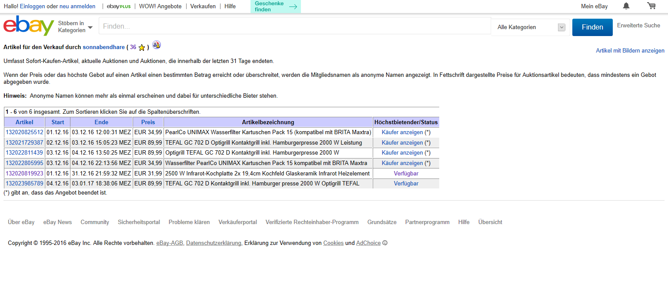Click the feedback score 36 link
668x284 pixels.
(x=133, y=47)
